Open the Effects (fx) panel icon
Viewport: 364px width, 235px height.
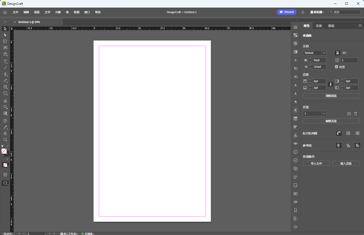(295, 60)
